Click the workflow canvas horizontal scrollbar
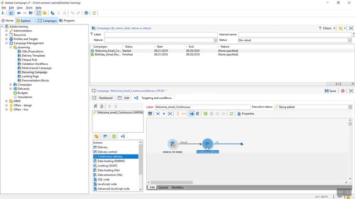 coord(172,182)
